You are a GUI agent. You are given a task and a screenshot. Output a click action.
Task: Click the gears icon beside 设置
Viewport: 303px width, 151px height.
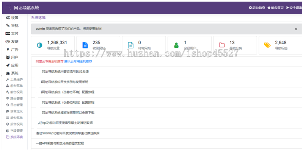8,18
